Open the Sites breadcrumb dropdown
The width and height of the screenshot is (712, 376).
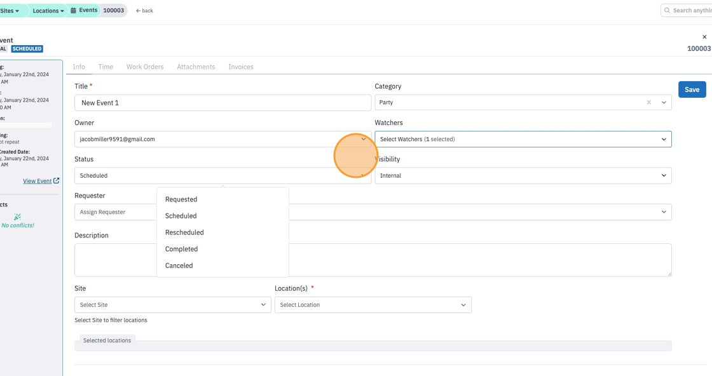click(10, 10)
